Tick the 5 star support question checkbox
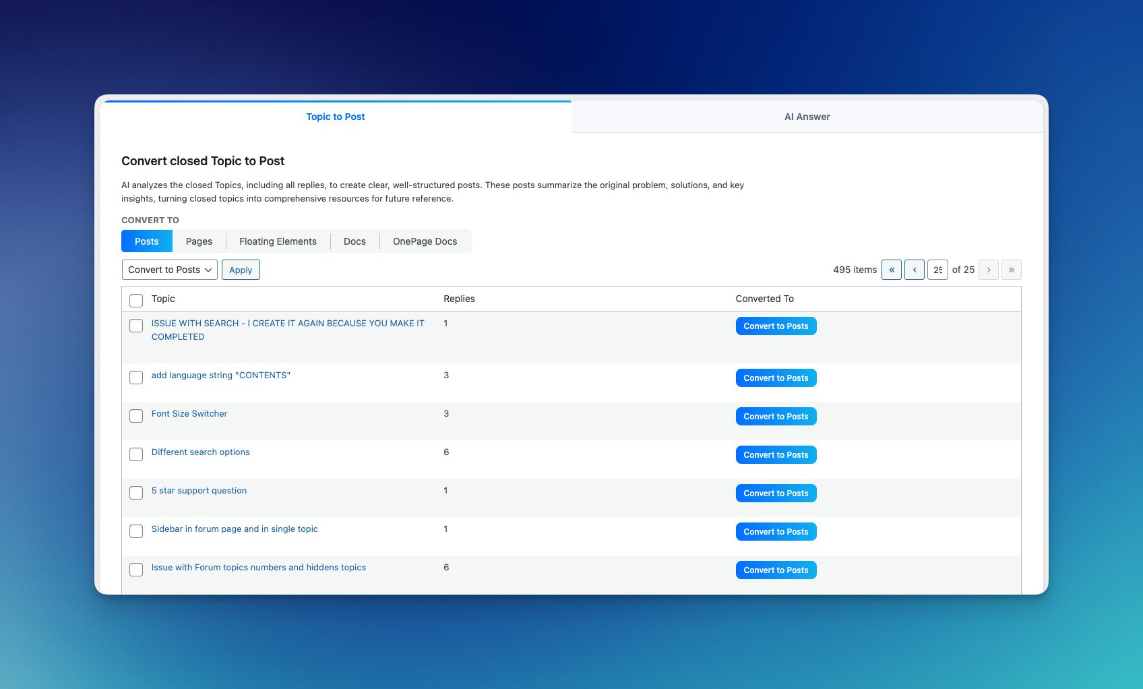 [x=136, y=493]
